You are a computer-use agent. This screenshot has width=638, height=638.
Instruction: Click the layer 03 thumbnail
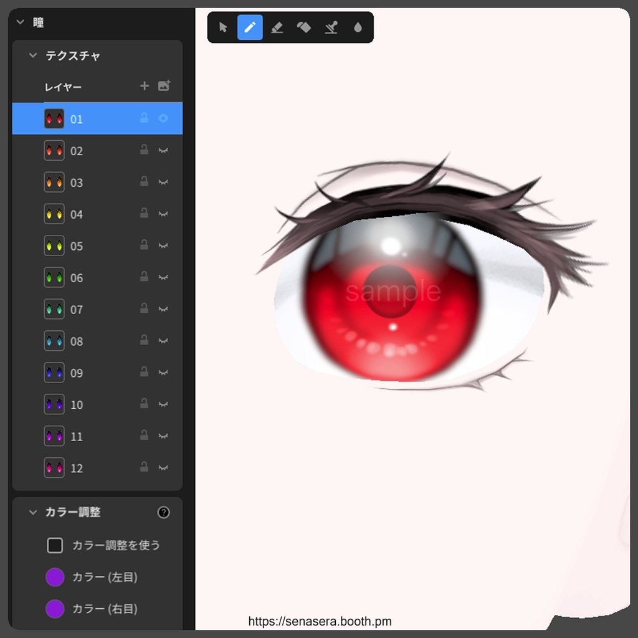click(55, 182)
